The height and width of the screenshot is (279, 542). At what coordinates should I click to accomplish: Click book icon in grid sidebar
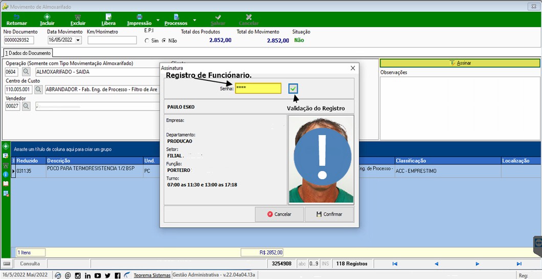click(6, 184)
